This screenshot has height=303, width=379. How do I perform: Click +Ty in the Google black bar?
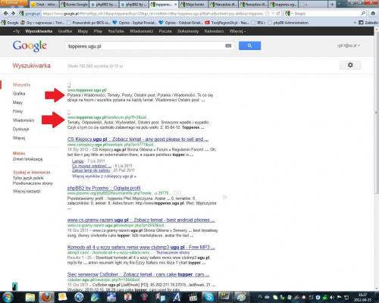pos(16,31)
